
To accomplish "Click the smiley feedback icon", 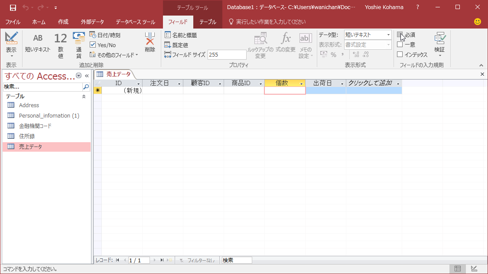I will pyautogui.click(x=478, y=22).
